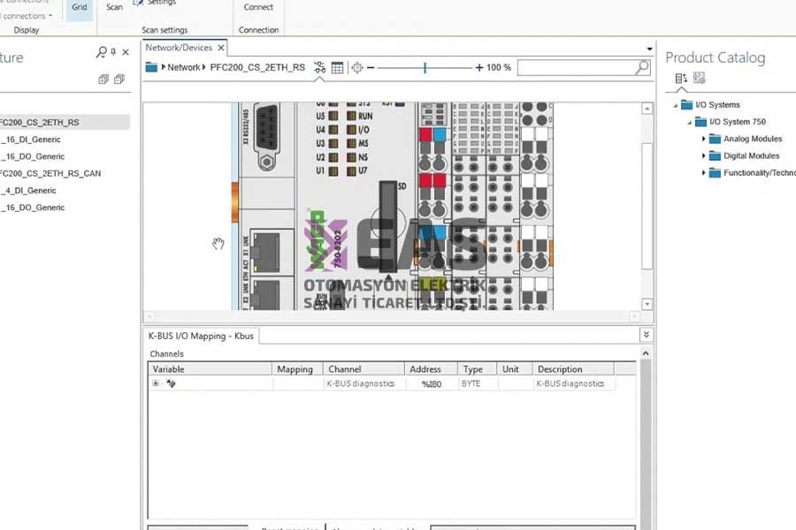
Task: Click the Connect button in ribbon
Action: 258,8
